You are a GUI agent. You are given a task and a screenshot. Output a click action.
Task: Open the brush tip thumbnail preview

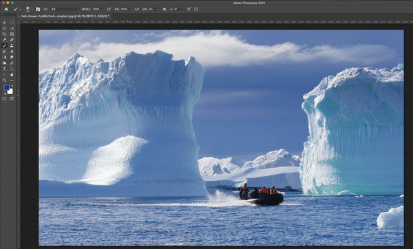[x=28, y=9]
